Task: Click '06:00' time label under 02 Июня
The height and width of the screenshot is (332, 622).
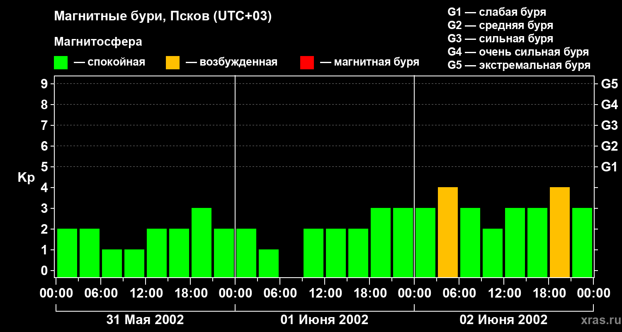Action: 459,293
